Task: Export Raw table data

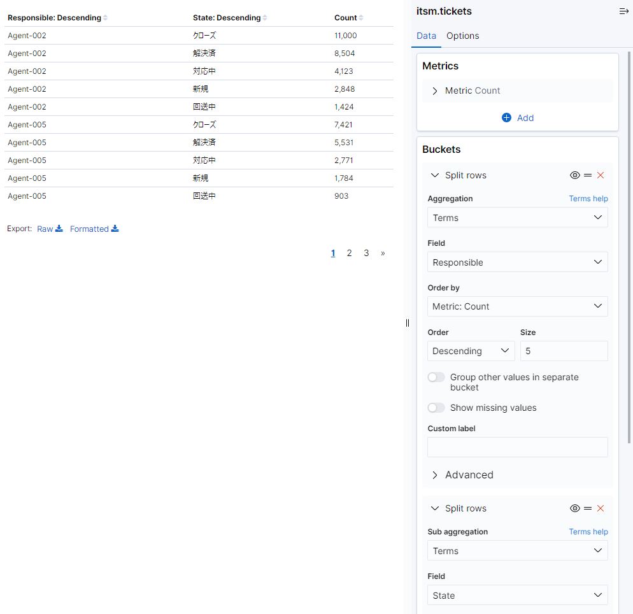Action: click(x=49, y=229)
